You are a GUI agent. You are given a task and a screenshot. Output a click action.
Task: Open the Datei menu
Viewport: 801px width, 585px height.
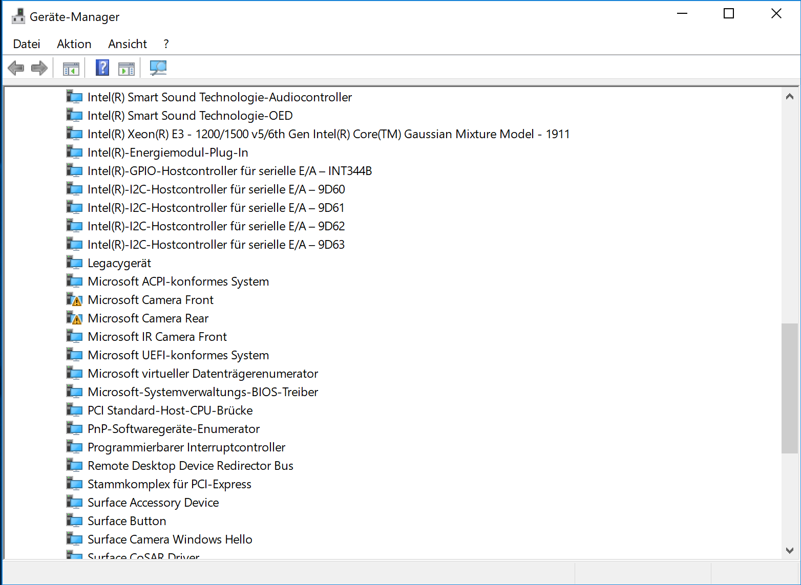[x=27, y=44]
